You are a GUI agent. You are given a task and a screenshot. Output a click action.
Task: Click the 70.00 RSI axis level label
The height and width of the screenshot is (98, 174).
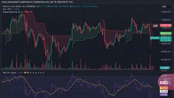164,76
